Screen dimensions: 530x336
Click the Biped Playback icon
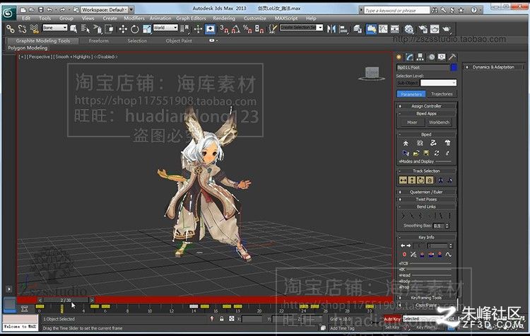click(x=406, y=153)
